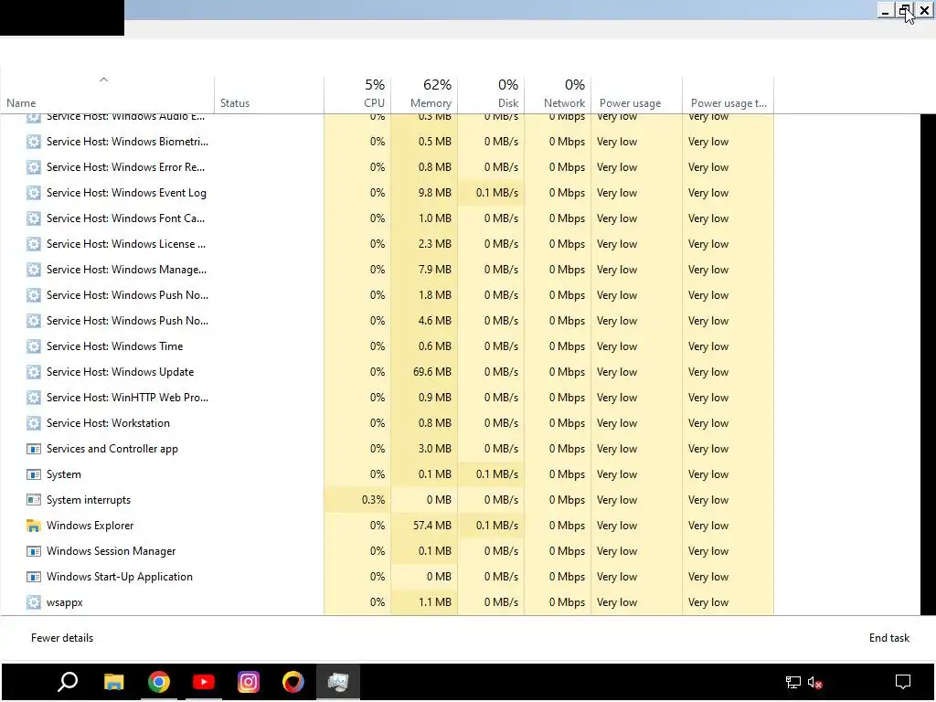936x702 pixels.
Task: Open Search from the taskbar magnifier
Action: click(x=68, y=682)
